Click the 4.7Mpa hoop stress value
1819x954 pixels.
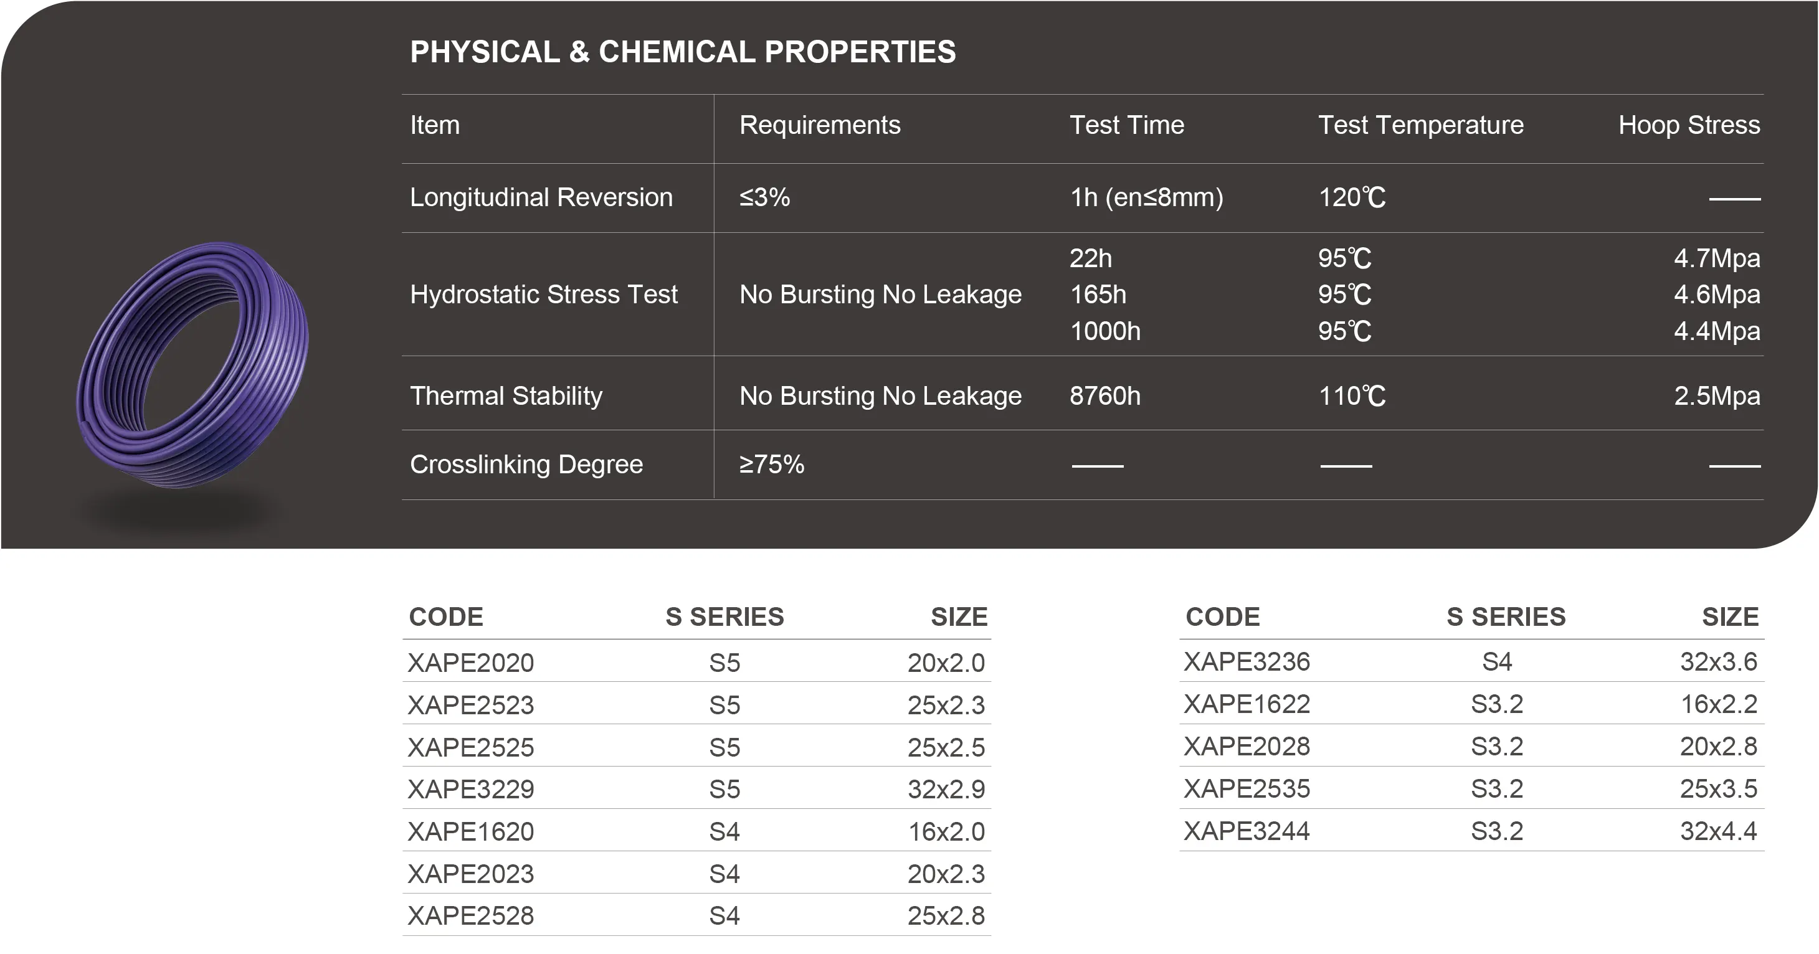pyautogui.click(x=1716, y=258)
